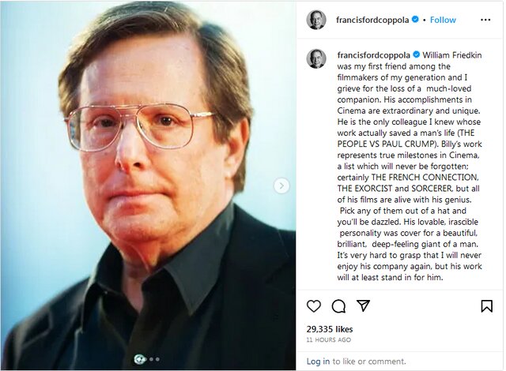Save the post with the bookmark icon
Screen dimensions: 506x371
[x=486, y=306]
